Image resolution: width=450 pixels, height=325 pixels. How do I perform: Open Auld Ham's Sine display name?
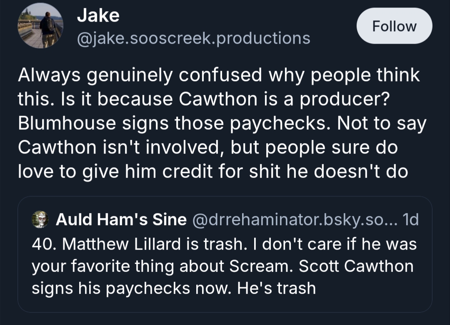click(x=121, y=220)
